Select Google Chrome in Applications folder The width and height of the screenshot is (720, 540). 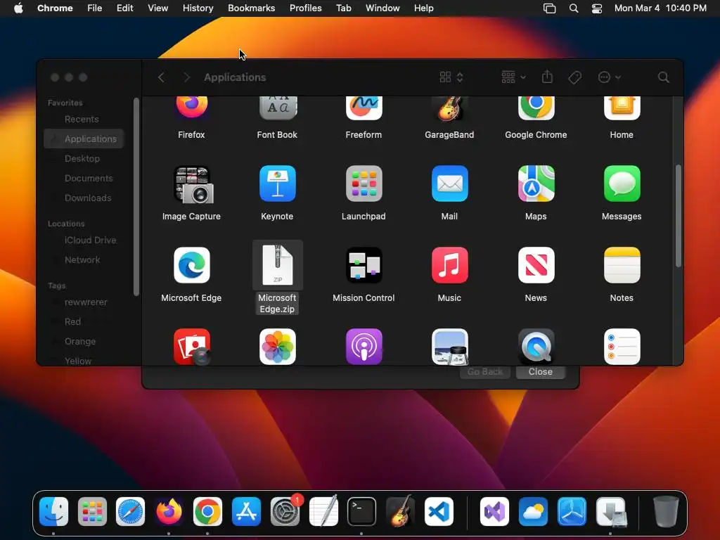(x=536, y=108)
